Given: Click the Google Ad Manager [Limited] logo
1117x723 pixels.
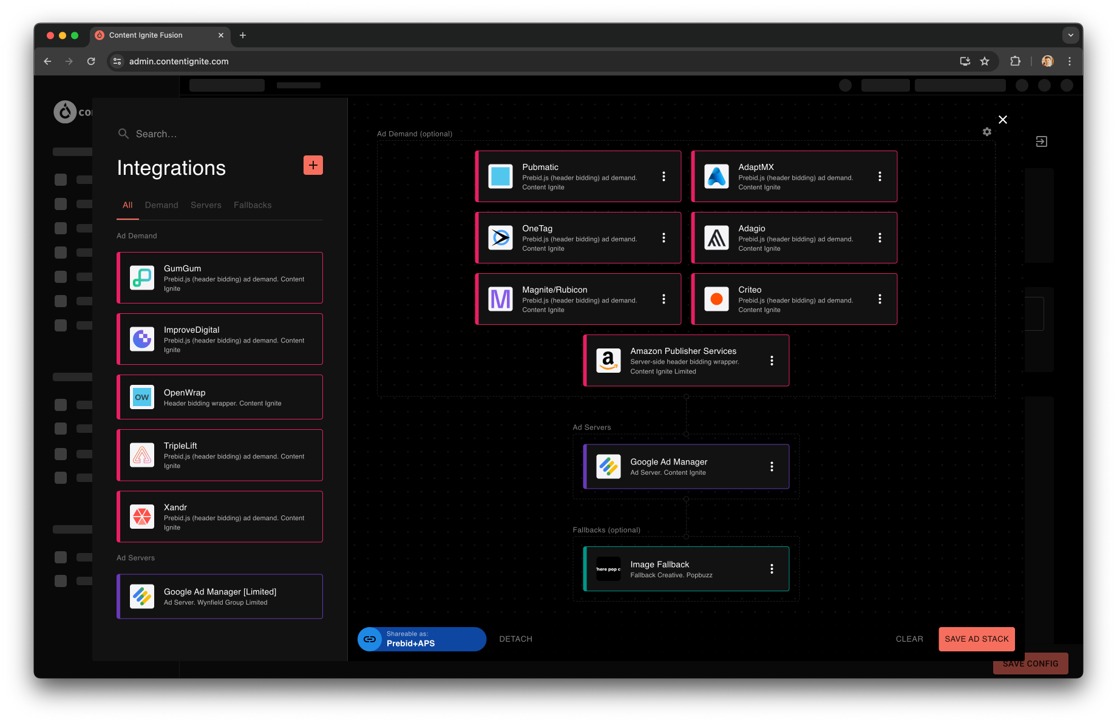Looking at the screenshot, I should 142,597.
